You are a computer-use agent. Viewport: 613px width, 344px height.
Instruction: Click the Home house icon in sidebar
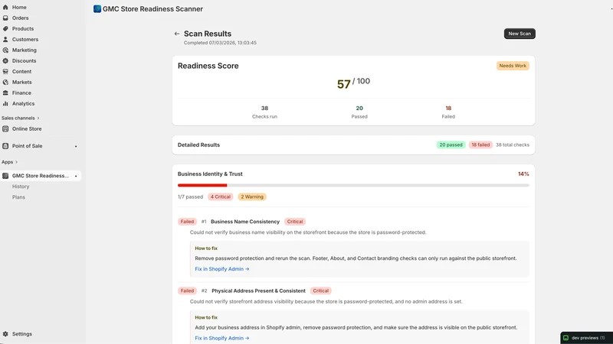click(5, 7)
